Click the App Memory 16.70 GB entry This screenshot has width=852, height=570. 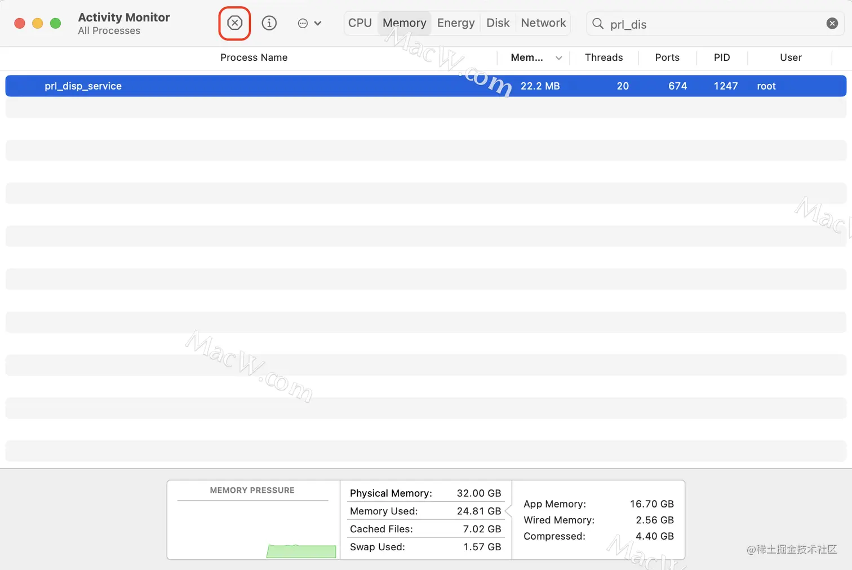point(598,504)
